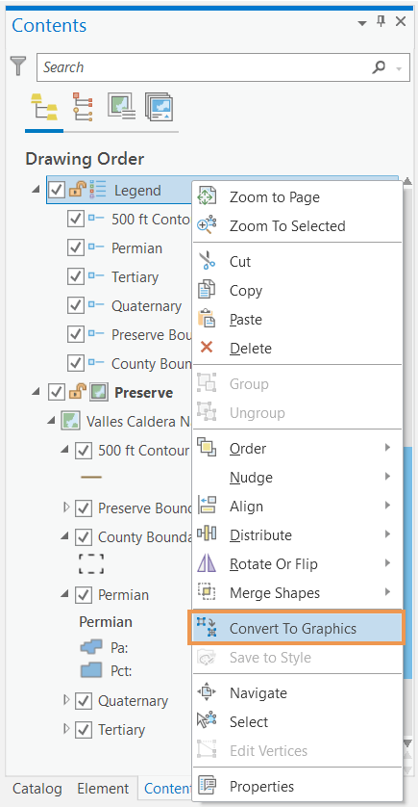Expand the Preserve Boundary layer
The image size is (418, 807).
point(65,508)
